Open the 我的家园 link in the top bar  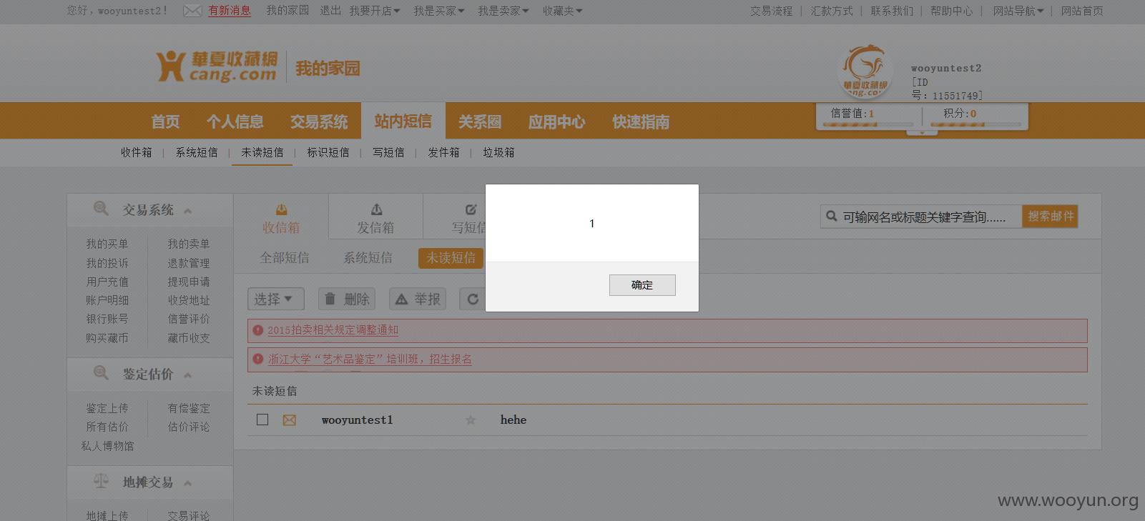click(288, 11)
